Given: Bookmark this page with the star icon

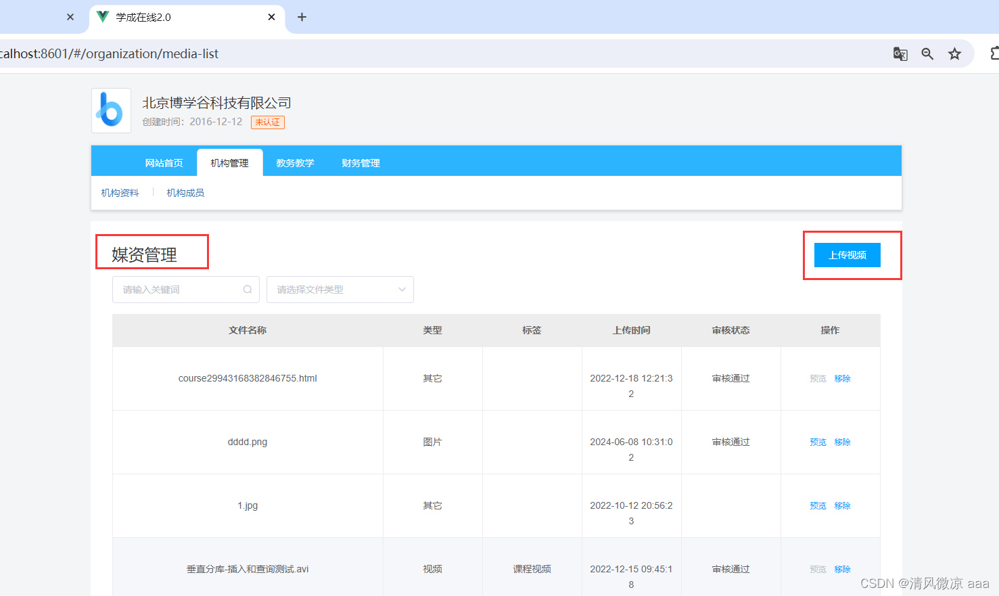Looking at the screenshot, I should click(954, 54).
